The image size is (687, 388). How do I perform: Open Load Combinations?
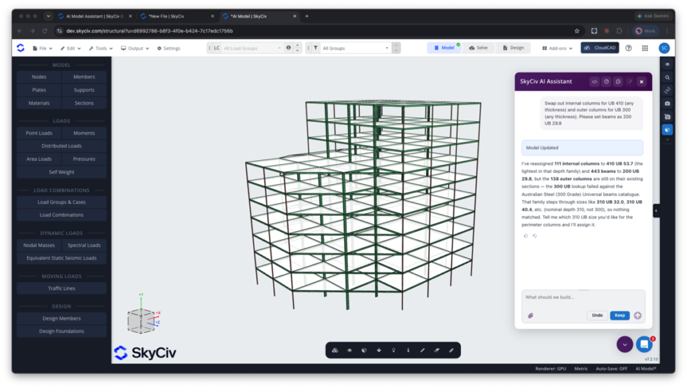[x=62, y=215]
